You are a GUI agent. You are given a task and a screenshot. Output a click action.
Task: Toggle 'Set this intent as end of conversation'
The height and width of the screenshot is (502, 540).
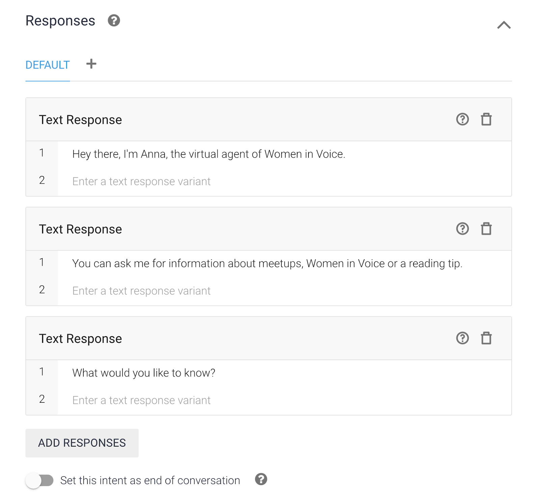(x=40, y=480)
